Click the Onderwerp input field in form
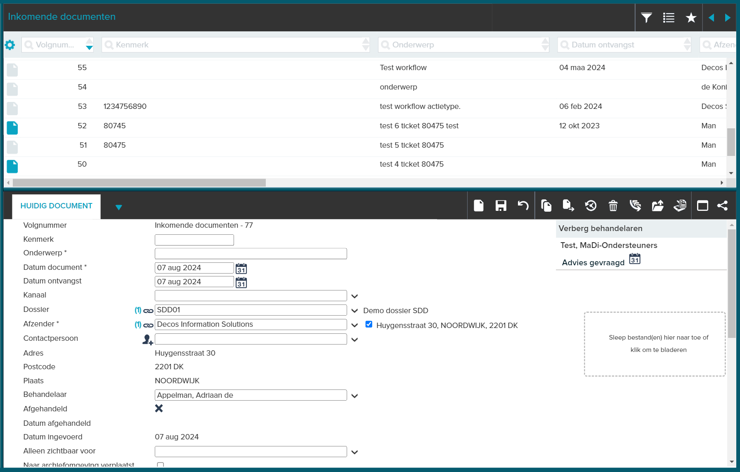 click(251, 254)
